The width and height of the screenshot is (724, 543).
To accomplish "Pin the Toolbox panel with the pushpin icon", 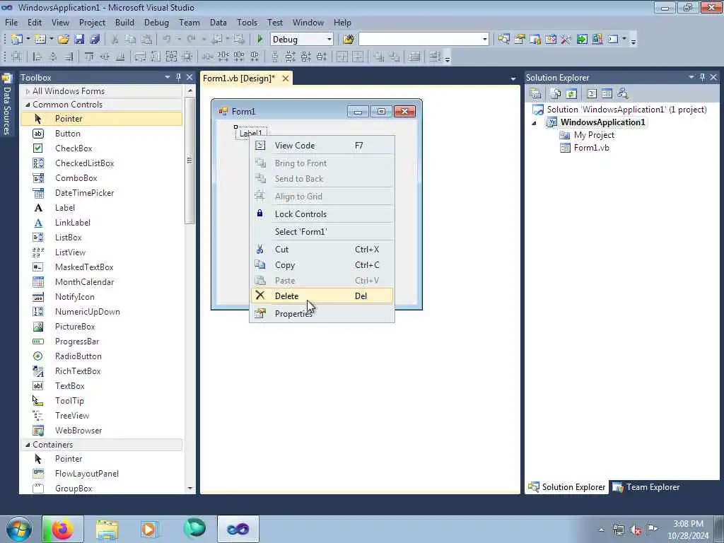I will pyautogui.click(x=179, y=77).
